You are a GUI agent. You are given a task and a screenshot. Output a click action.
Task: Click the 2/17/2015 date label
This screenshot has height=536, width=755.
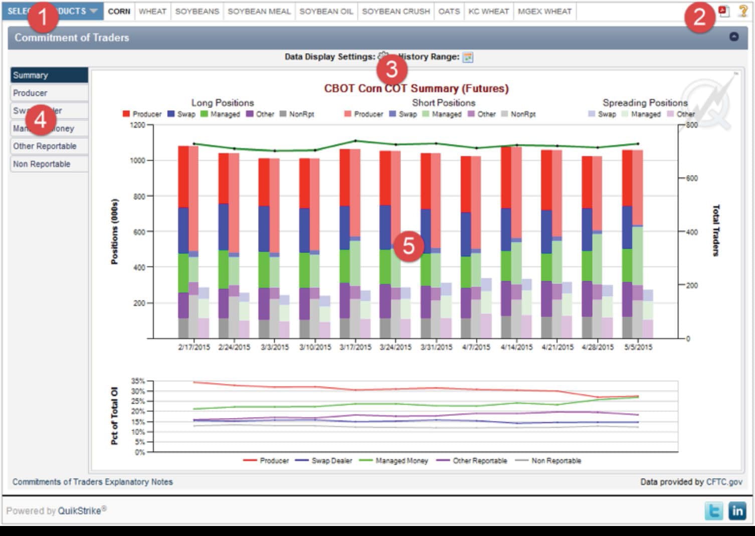click(194, 347)
